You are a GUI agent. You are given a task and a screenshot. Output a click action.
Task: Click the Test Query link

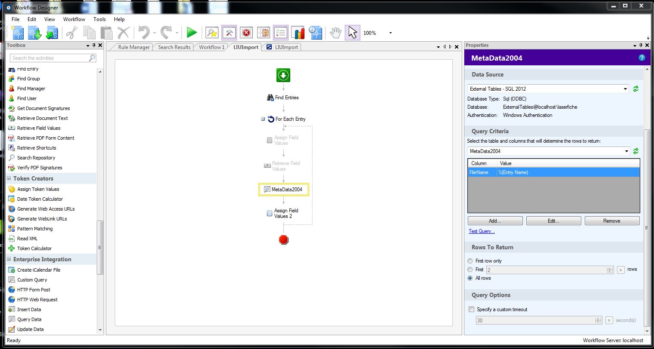tap(482, 231)
